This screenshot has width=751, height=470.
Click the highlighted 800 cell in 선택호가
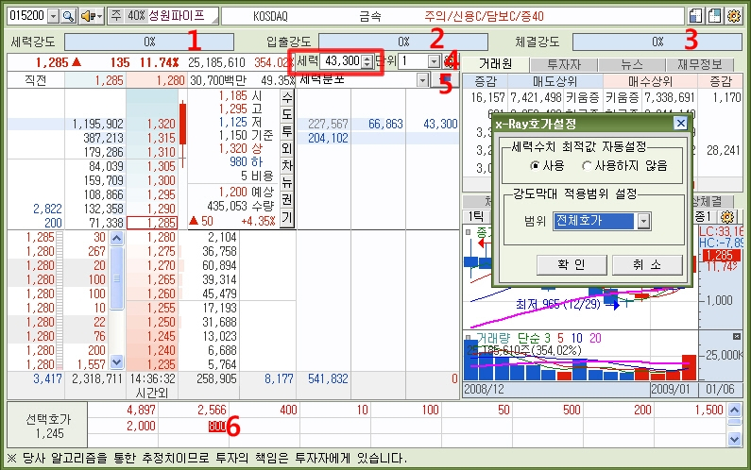[217, 426]
